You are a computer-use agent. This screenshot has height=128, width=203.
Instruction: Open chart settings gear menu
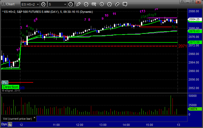pos(43,4)
